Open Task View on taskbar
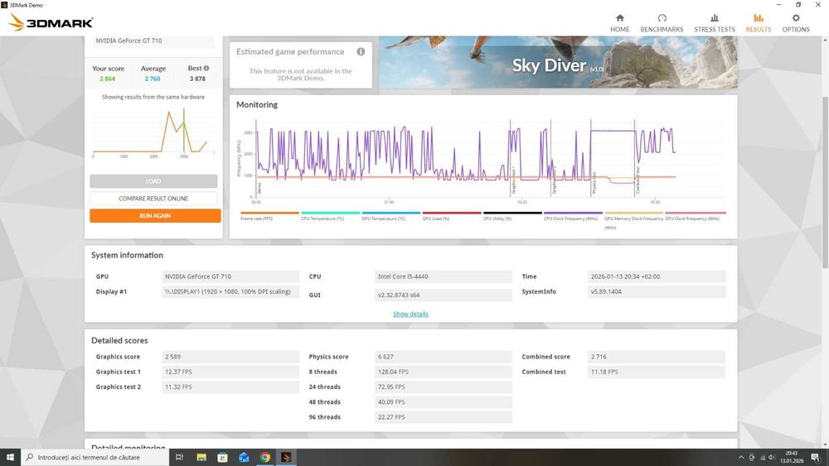 [179, 458]
